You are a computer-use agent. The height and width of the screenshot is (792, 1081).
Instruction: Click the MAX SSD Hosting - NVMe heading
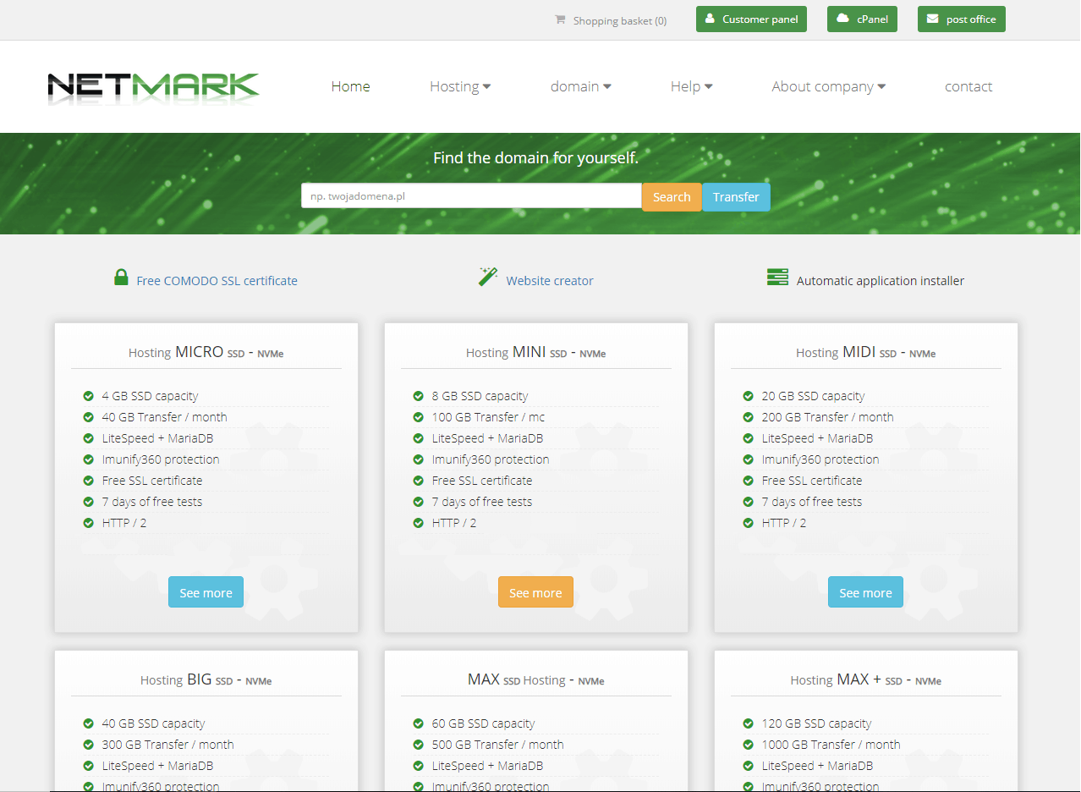(536, 679)
